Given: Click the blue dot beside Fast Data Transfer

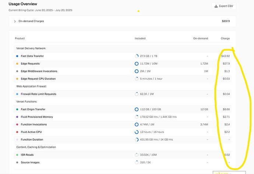Looking at the screenshot, I should tap(17, 56).
